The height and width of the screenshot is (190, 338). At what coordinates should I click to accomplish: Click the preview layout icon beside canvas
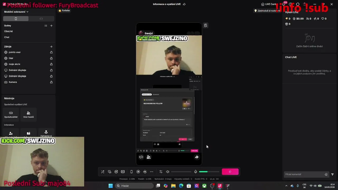(x=206, y=25)
